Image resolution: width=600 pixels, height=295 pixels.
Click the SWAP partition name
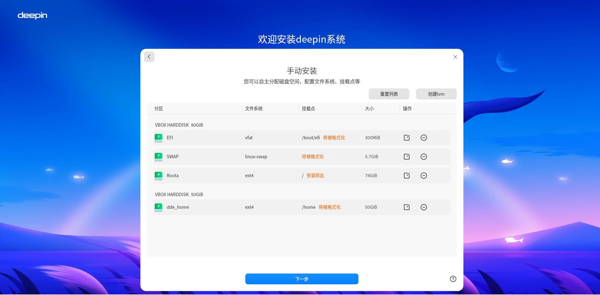[x=173, y=157]
